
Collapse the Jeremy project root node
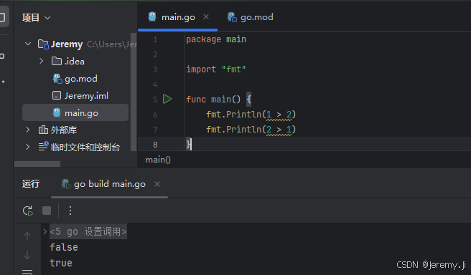click(x=28, y=44)
